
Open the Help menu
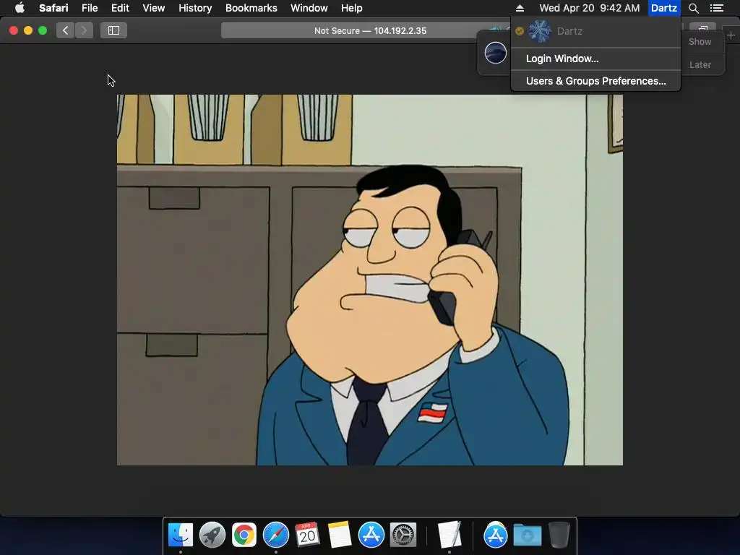(x=352, y=8)
